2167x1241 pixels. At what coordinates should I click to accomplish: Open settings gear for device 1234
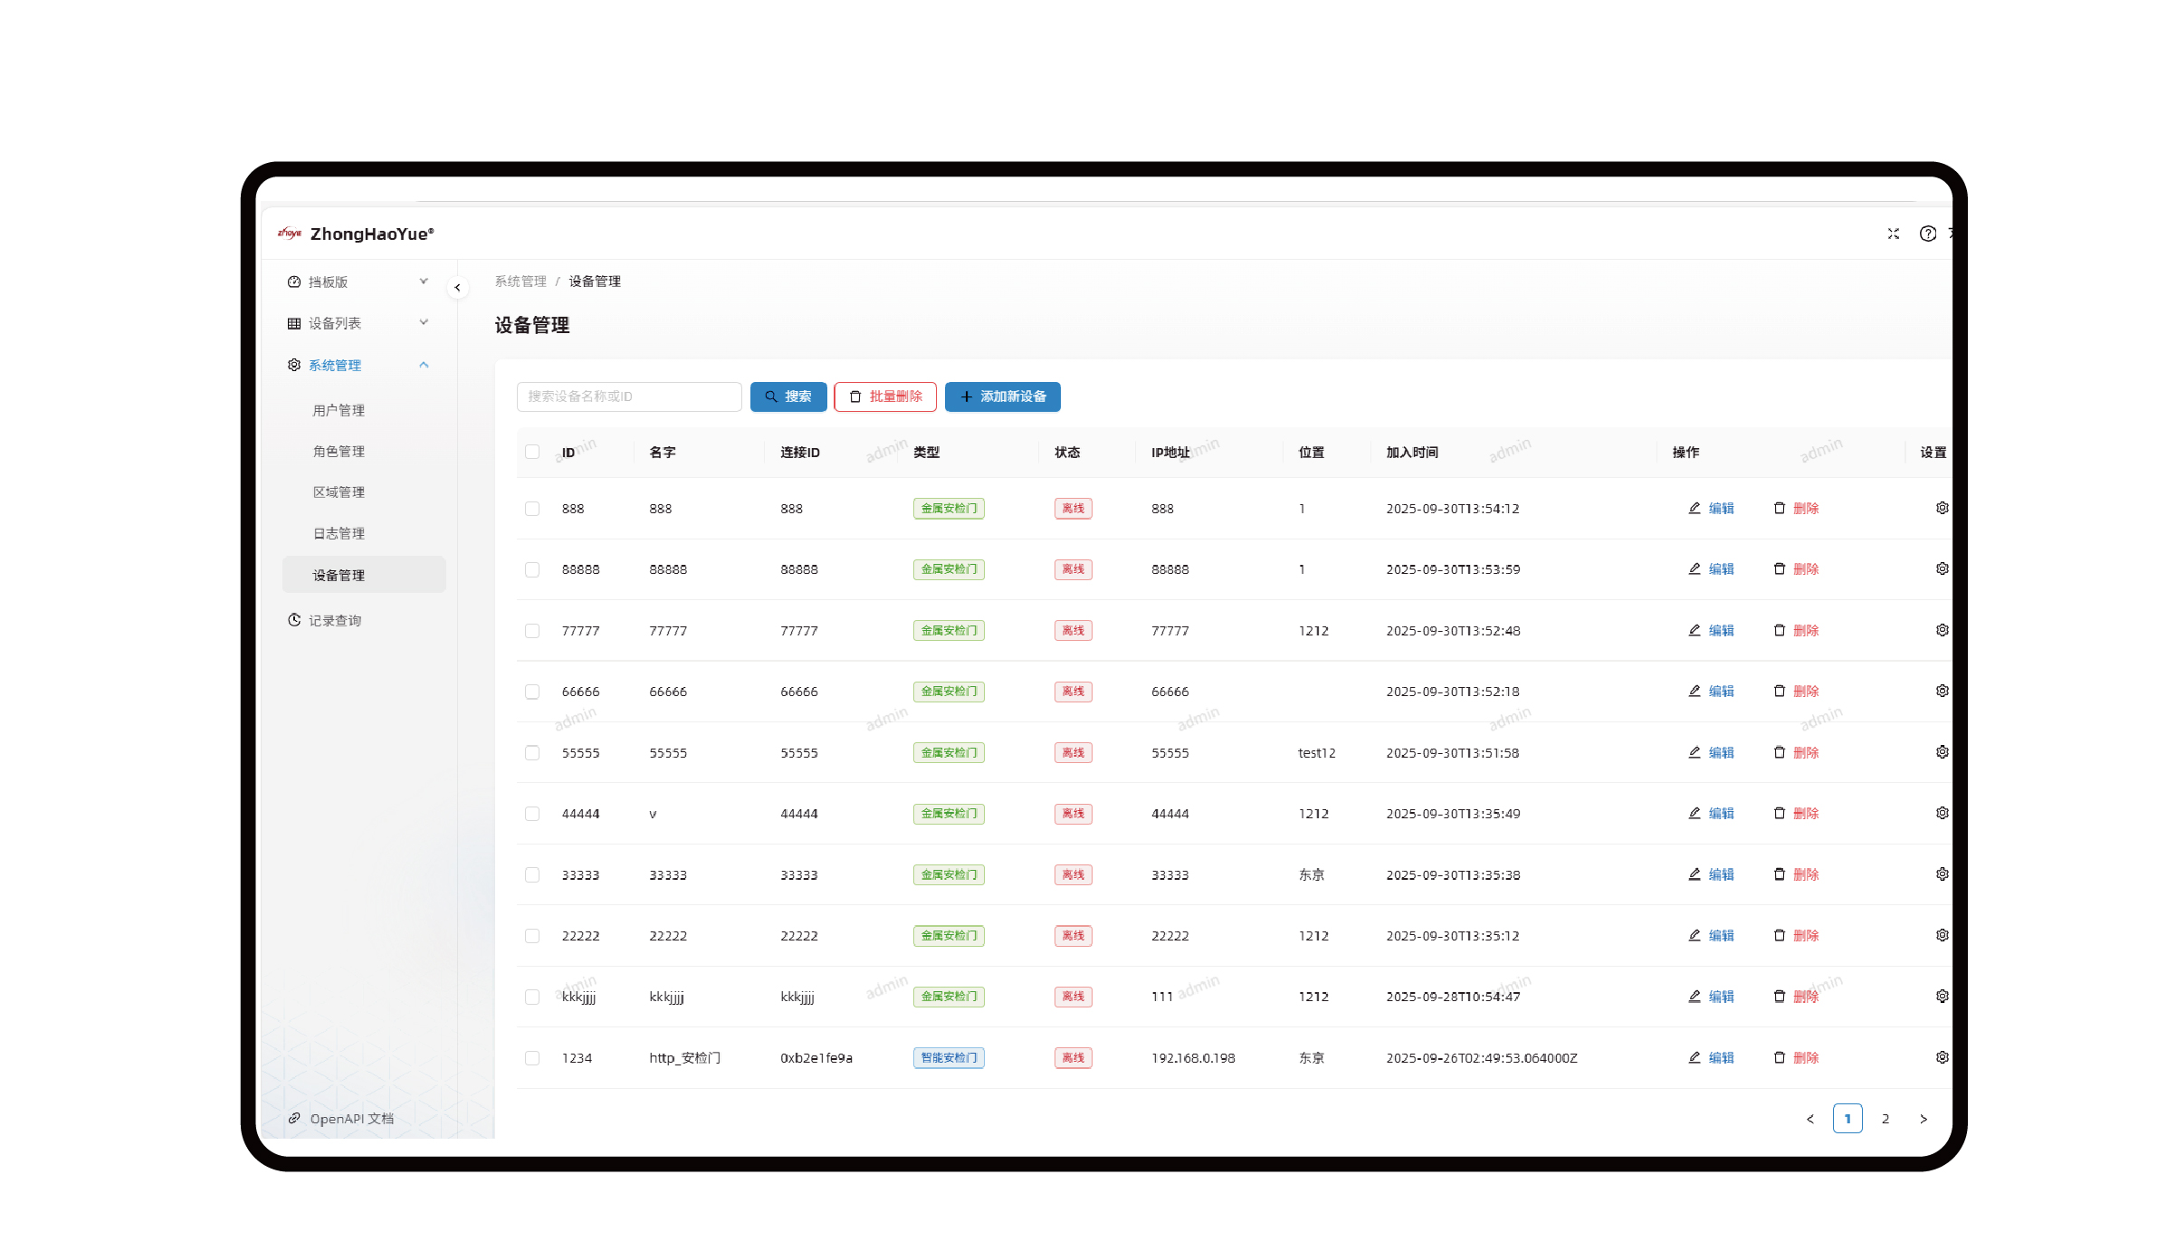(1942, 1058)
